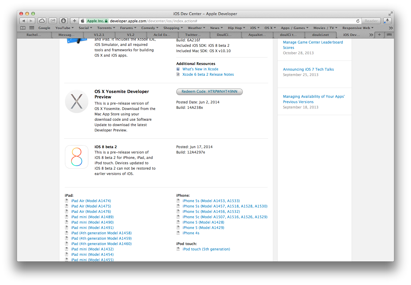Open iCloud Tabs cloud icon
411x285 pixels.
(42, 21)
